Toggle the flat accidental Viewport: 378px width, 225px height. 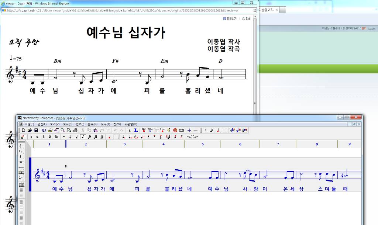click(x=44, y=136)
